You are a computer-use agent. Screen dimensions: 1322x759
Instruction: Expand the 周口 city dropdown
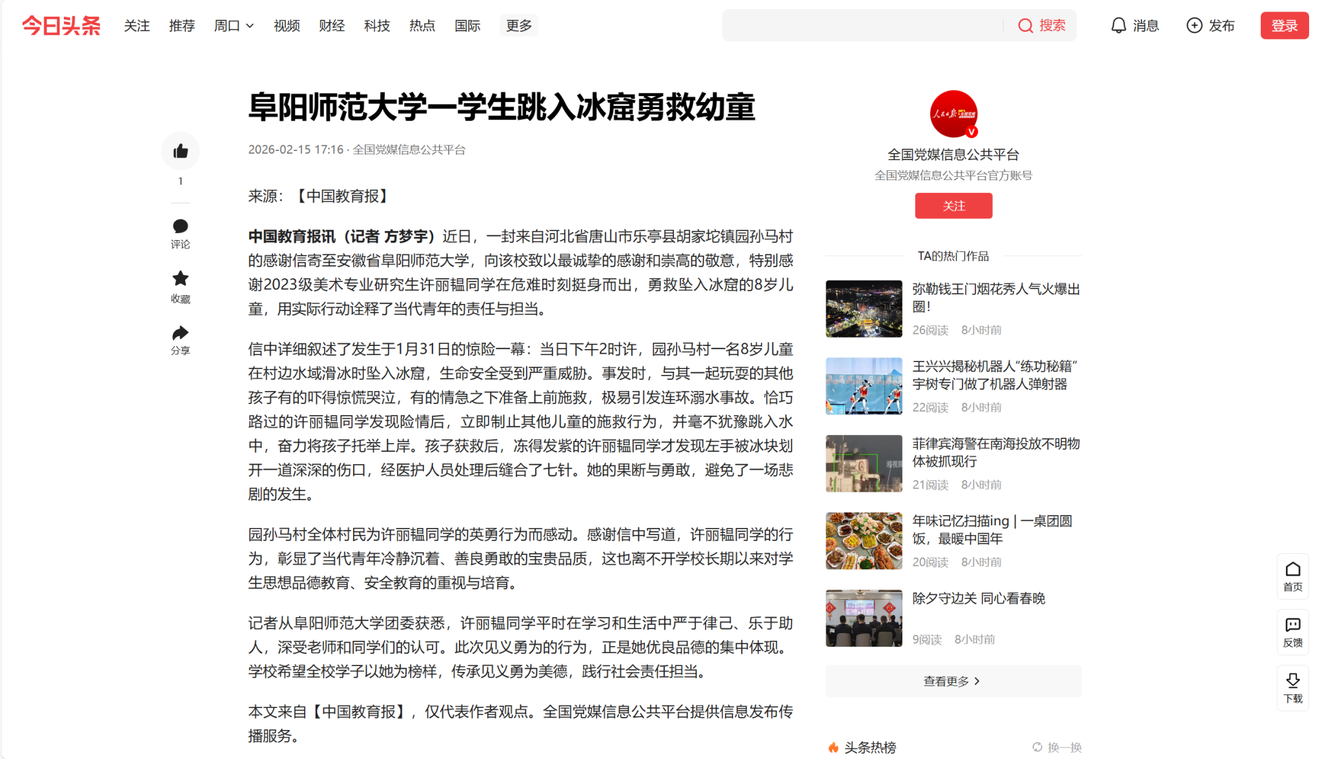click(234, 26)
